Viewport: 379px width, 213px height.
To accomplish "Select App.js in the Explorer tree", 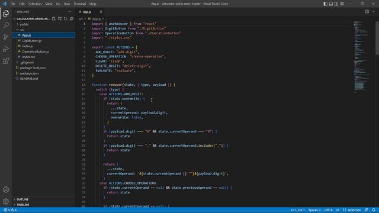I will click(43, 35).
